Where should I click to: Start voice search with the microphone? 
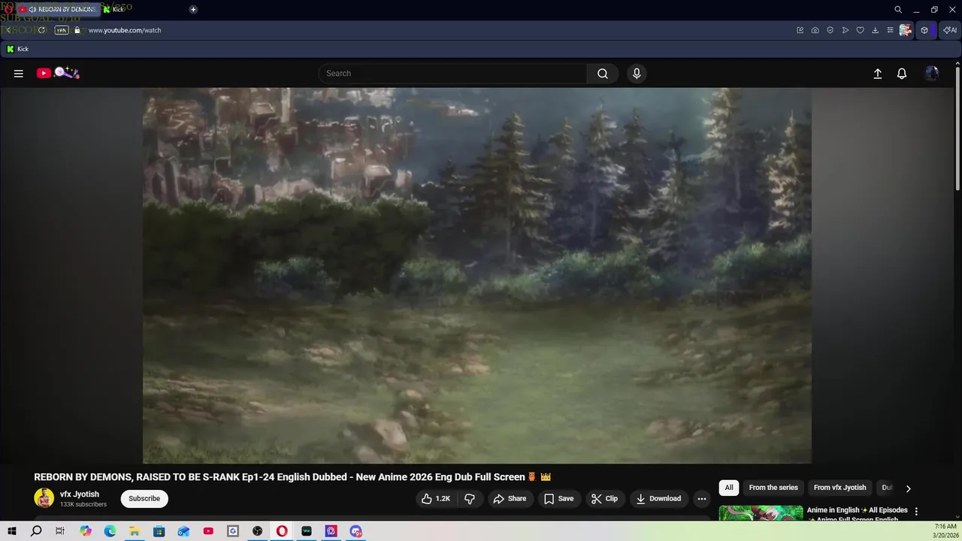click(x=637, y=74)
